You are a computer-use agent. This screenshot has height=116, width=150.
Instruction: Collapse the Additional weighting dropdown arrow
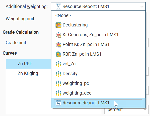coord(142,6)
